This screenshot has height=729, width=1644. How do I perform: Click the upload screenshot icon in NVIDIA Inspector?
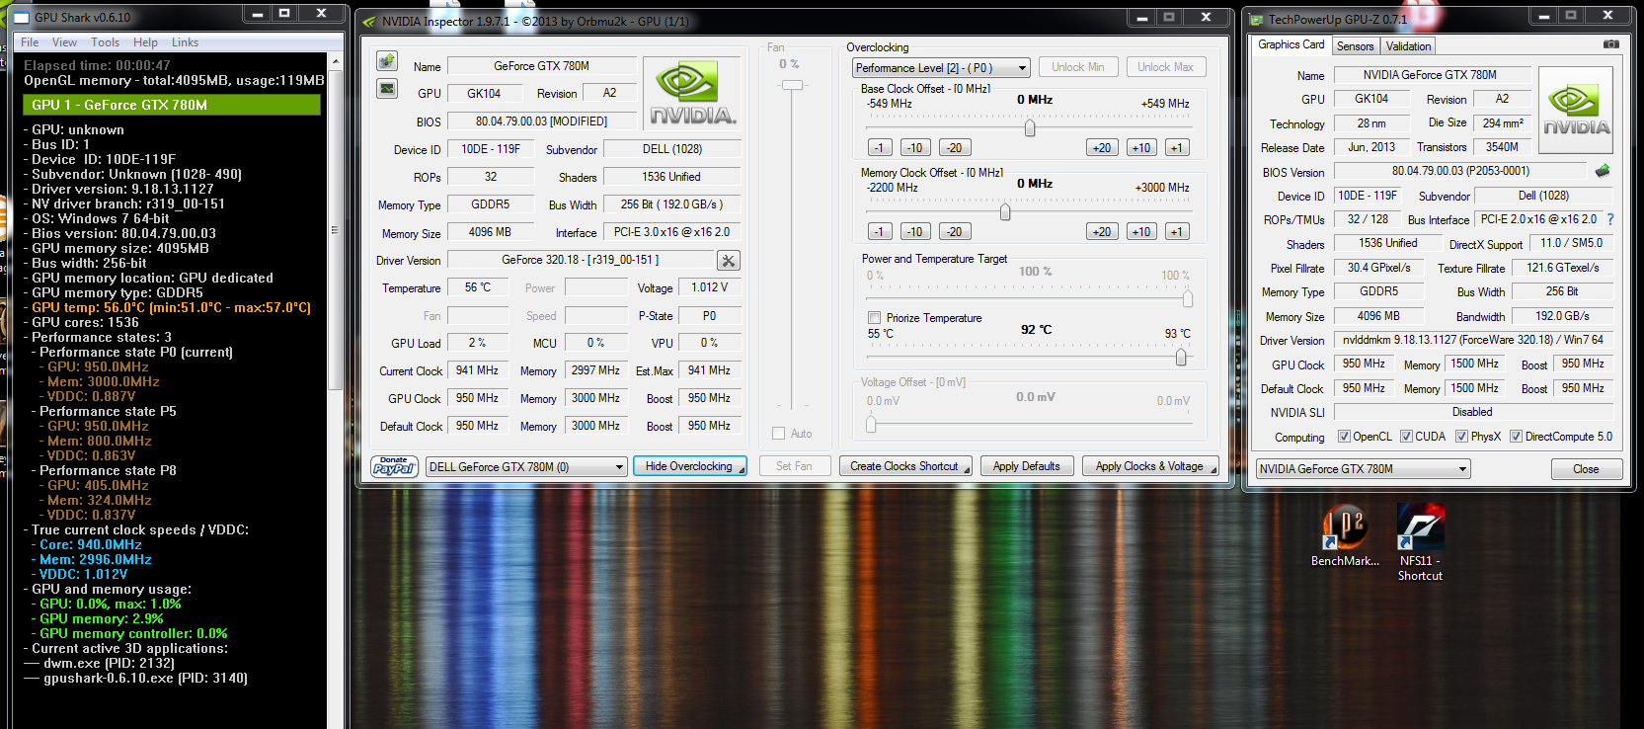[387, 61]
